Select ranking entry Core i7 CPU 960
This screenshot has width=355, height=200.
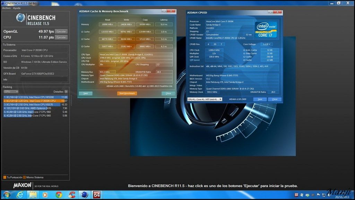36,112
